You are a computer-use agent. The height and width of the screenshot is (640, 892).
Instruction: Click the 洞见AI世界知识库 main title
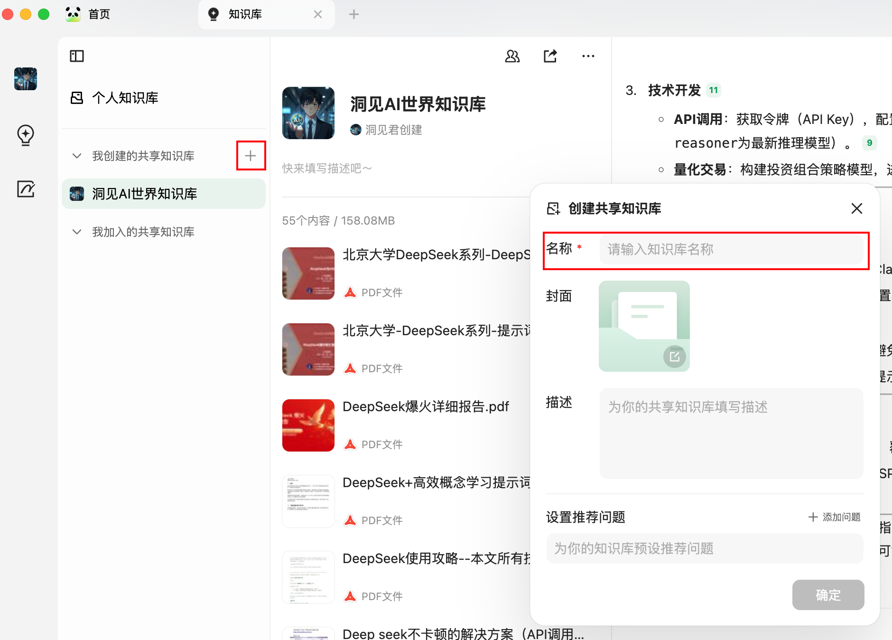tap(418, 104)
